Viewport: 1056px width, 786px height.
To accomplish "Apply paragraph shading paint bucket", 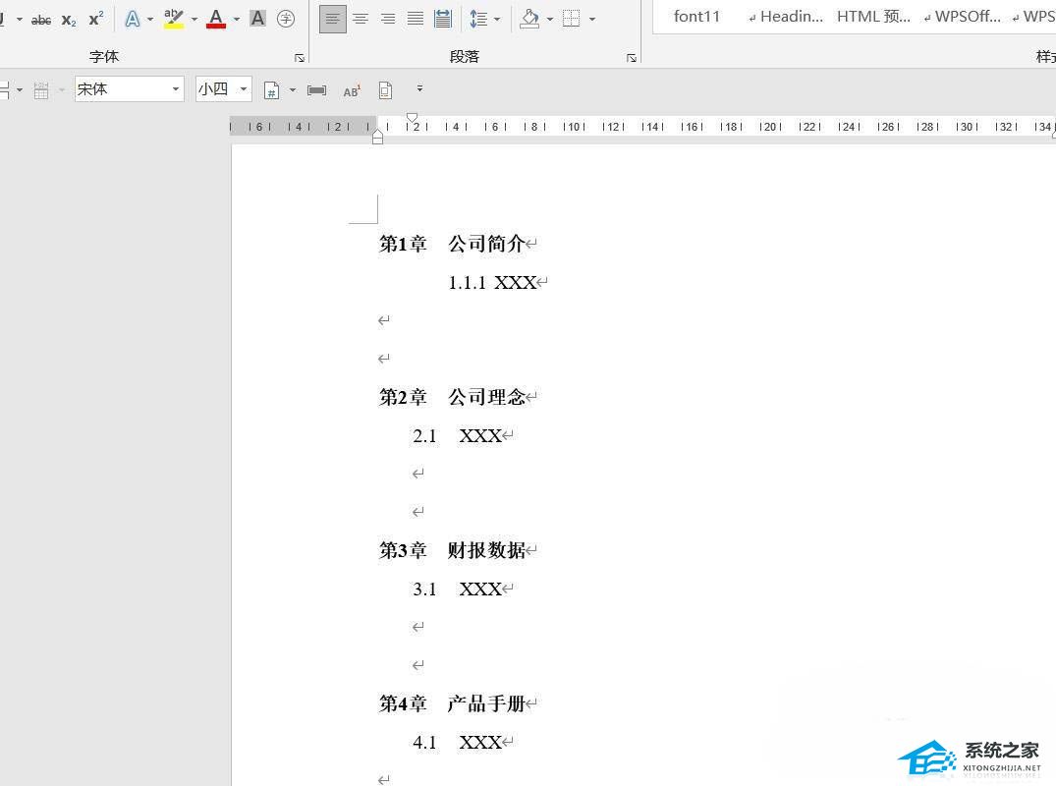I will [x=530, y=19].
